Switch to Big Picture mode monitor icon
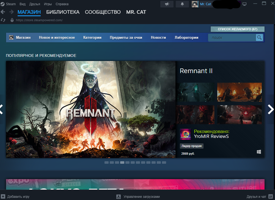The height and width of the screenshot is (200, 275). [244, 4]
